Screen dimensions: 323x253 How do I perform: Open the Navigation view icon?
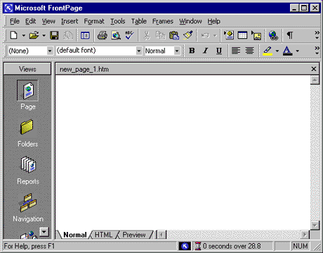pos(28,207)
